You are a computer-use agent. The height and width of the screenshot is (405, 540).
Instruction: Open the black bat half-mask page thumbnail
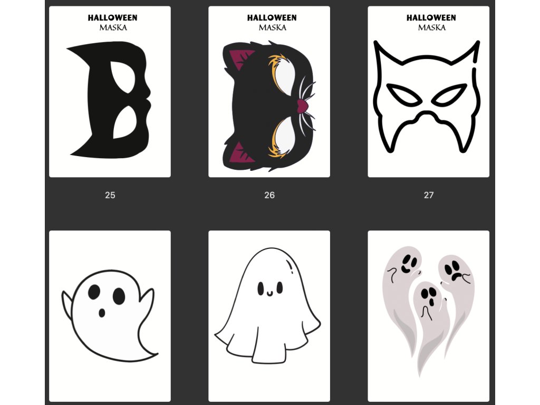[110, 92]
